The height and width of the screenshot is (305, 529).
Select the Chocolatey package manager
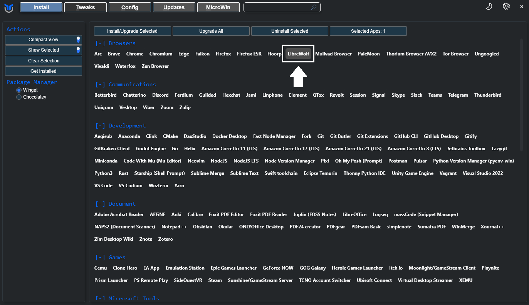coord(19,97)
